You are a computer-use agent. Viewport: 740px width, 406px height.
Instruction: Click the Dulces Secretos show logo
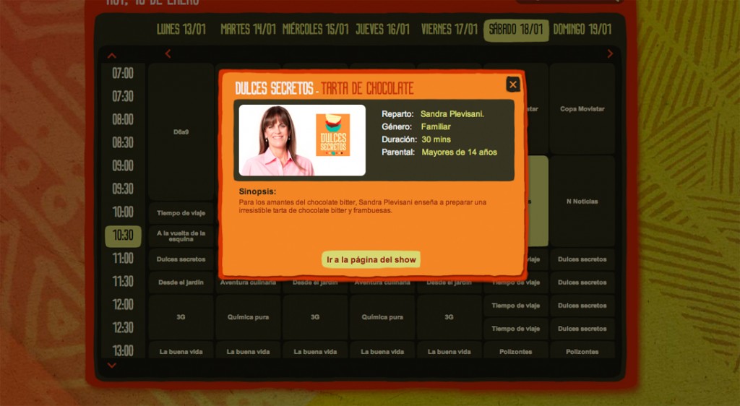[x=332, y=135]
